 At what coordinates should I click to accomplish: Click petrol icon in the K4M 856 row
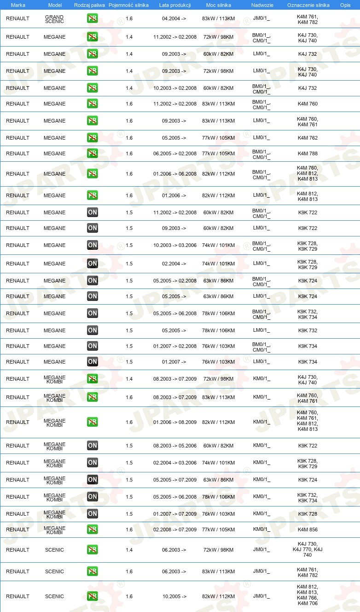pos(93,530)
